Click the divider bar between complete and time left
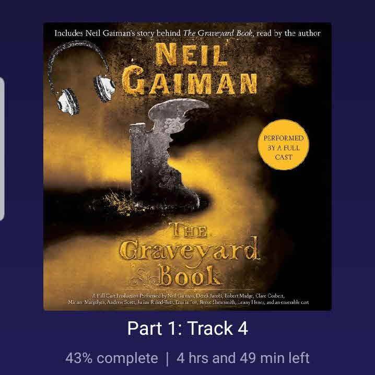 tap(167, 358)
